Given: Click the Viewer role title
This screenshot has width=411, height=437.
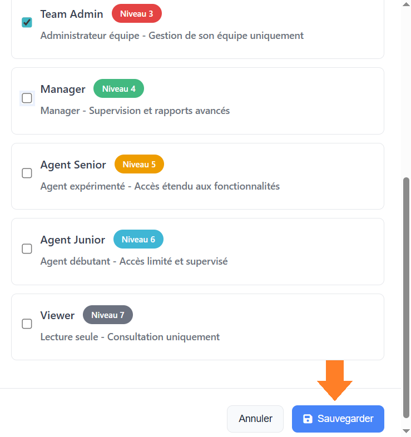Looking at the screenshot, I should click(57, 315).
